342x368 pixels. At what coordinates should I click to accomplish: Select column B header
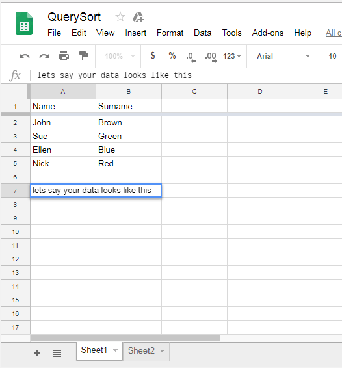click(129, 92)
